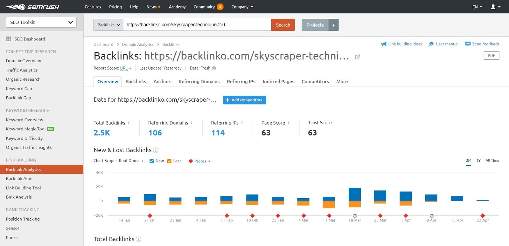Click the Referring IPs info icon
509x246 pixels.
tap(242, 123)
